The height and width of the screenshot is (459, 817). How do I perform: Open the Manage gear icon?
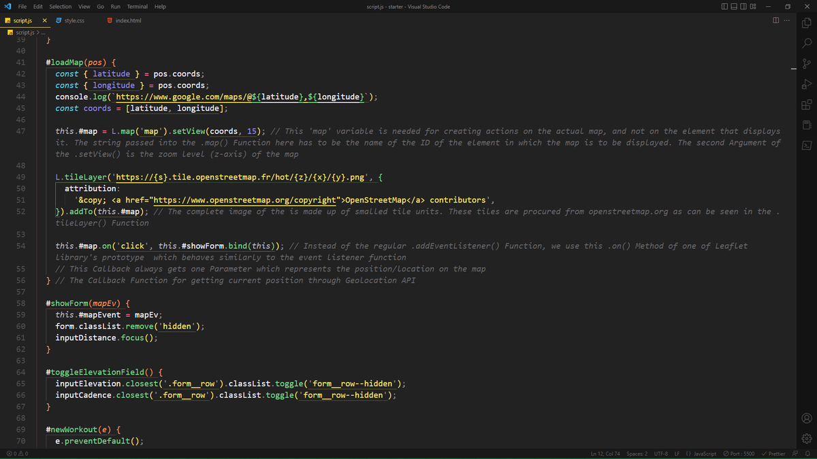pos(807,439)
